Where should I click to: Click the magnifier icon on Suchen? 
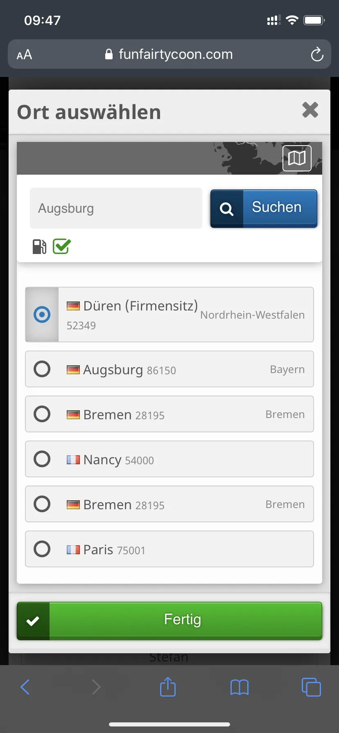pyautogui.click(x=227, y=209)
